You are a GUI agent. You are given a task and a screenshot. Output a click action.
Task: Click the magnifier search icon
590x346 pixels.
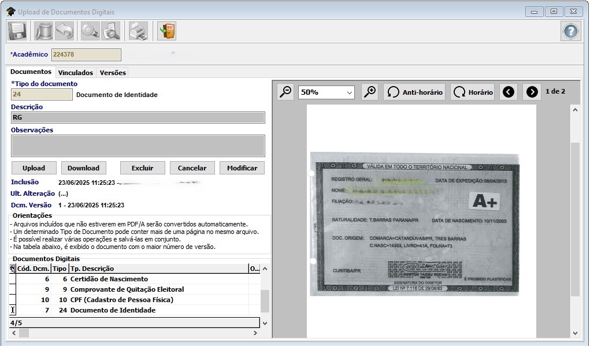pos(90,31)
